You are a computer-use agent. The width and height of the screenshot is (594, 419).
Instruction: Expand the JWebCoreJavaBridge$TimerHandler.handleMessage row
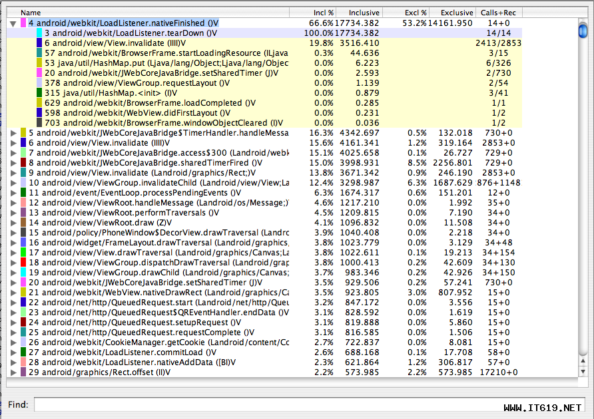coord(13,133)
